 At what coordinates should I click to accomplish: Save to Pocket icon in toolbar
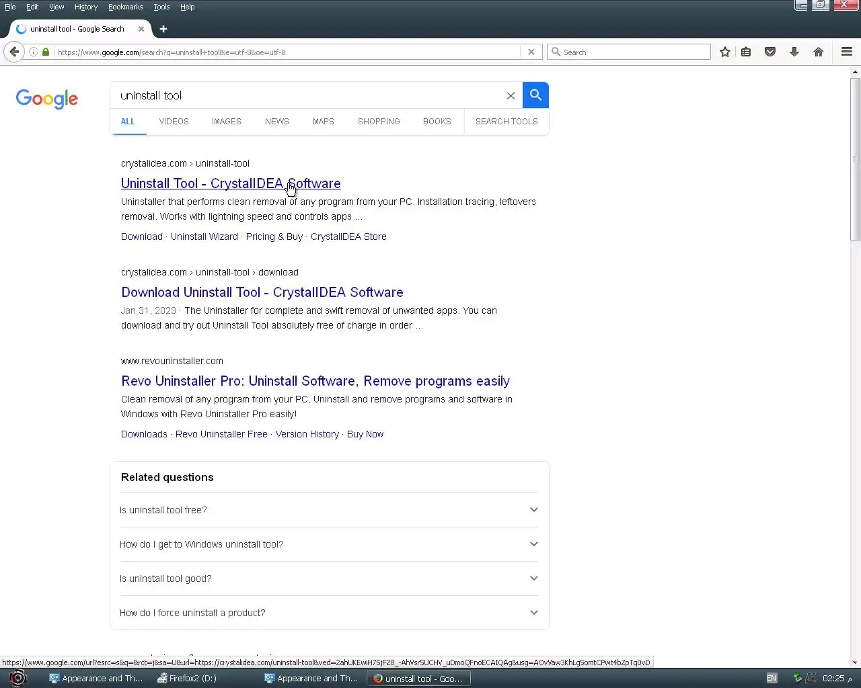(770, 52)
